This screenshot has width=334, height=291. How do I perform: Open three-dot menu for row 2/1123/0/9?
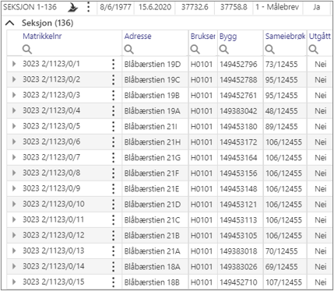coord(113,188)
